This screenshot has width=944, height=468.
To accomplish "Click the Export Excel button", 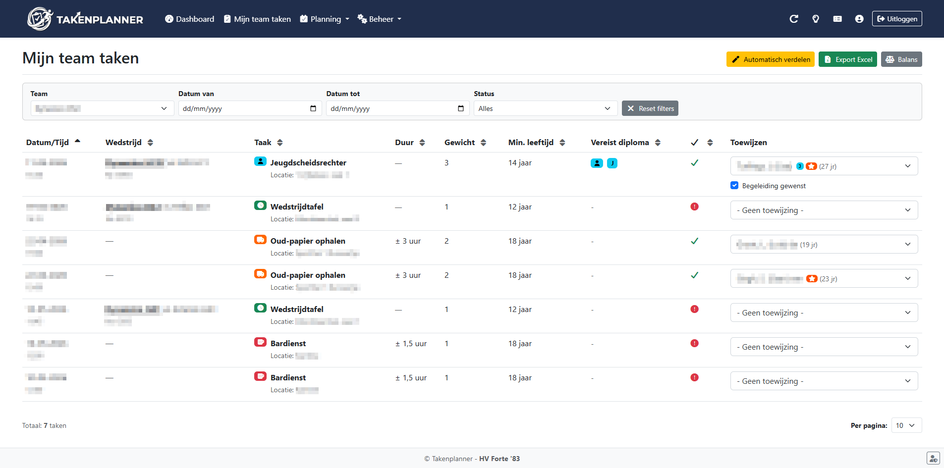I will [847, 59].
